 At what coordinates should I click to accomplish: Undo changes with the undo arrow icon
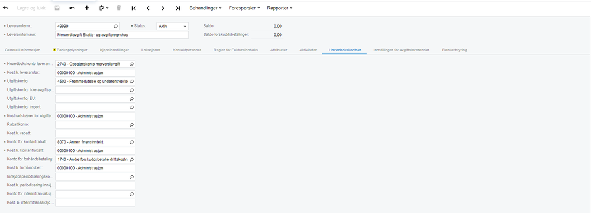[x=72, y=8]
